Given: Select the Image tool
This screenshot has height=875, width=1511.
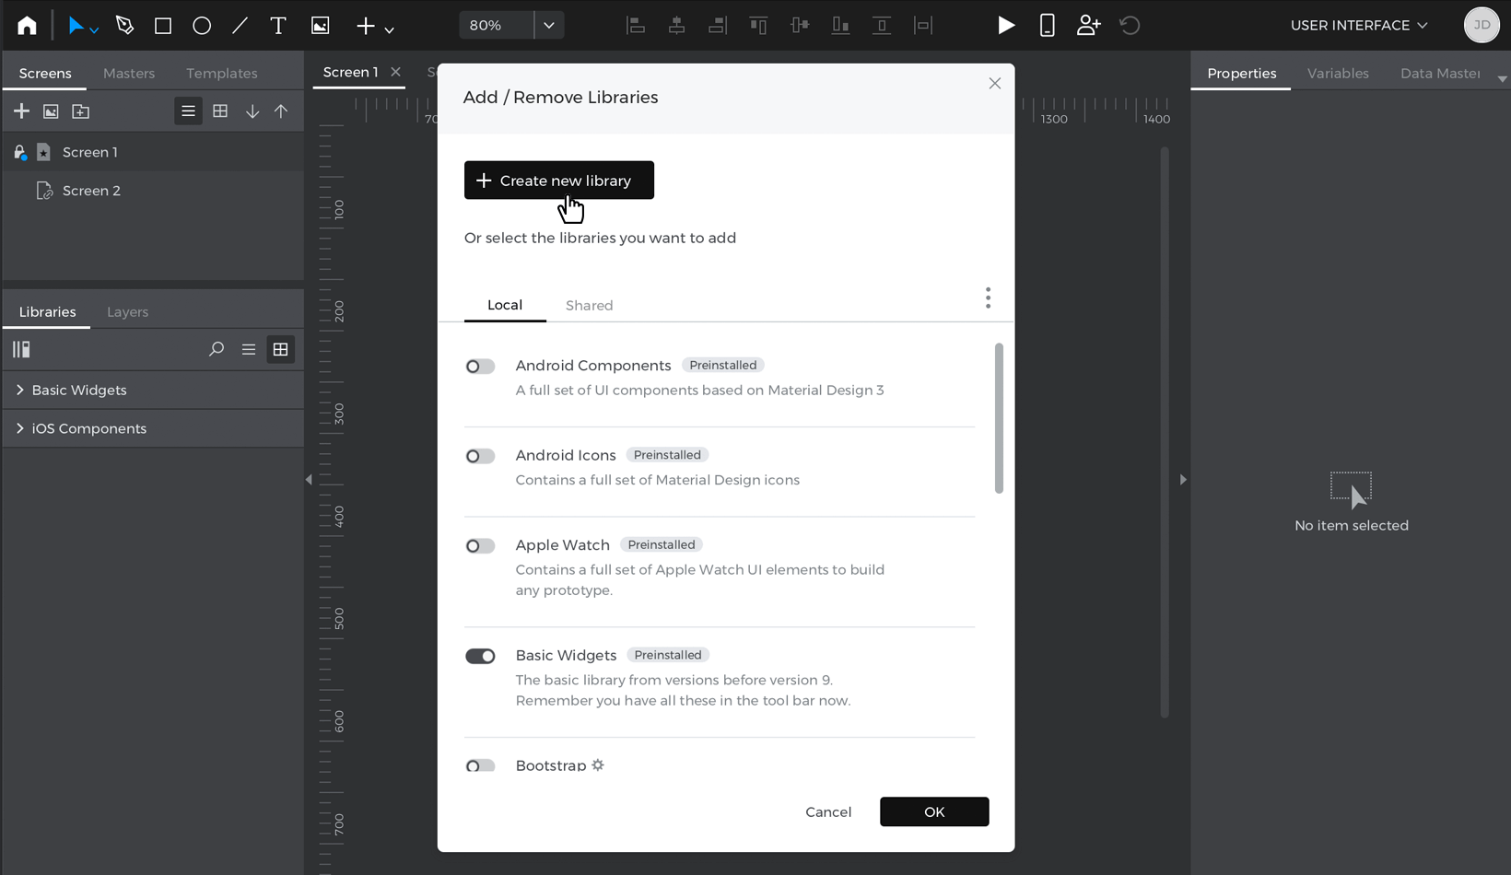Looking at the screenshot, I should pyautogui.click(x=320, y=26).
